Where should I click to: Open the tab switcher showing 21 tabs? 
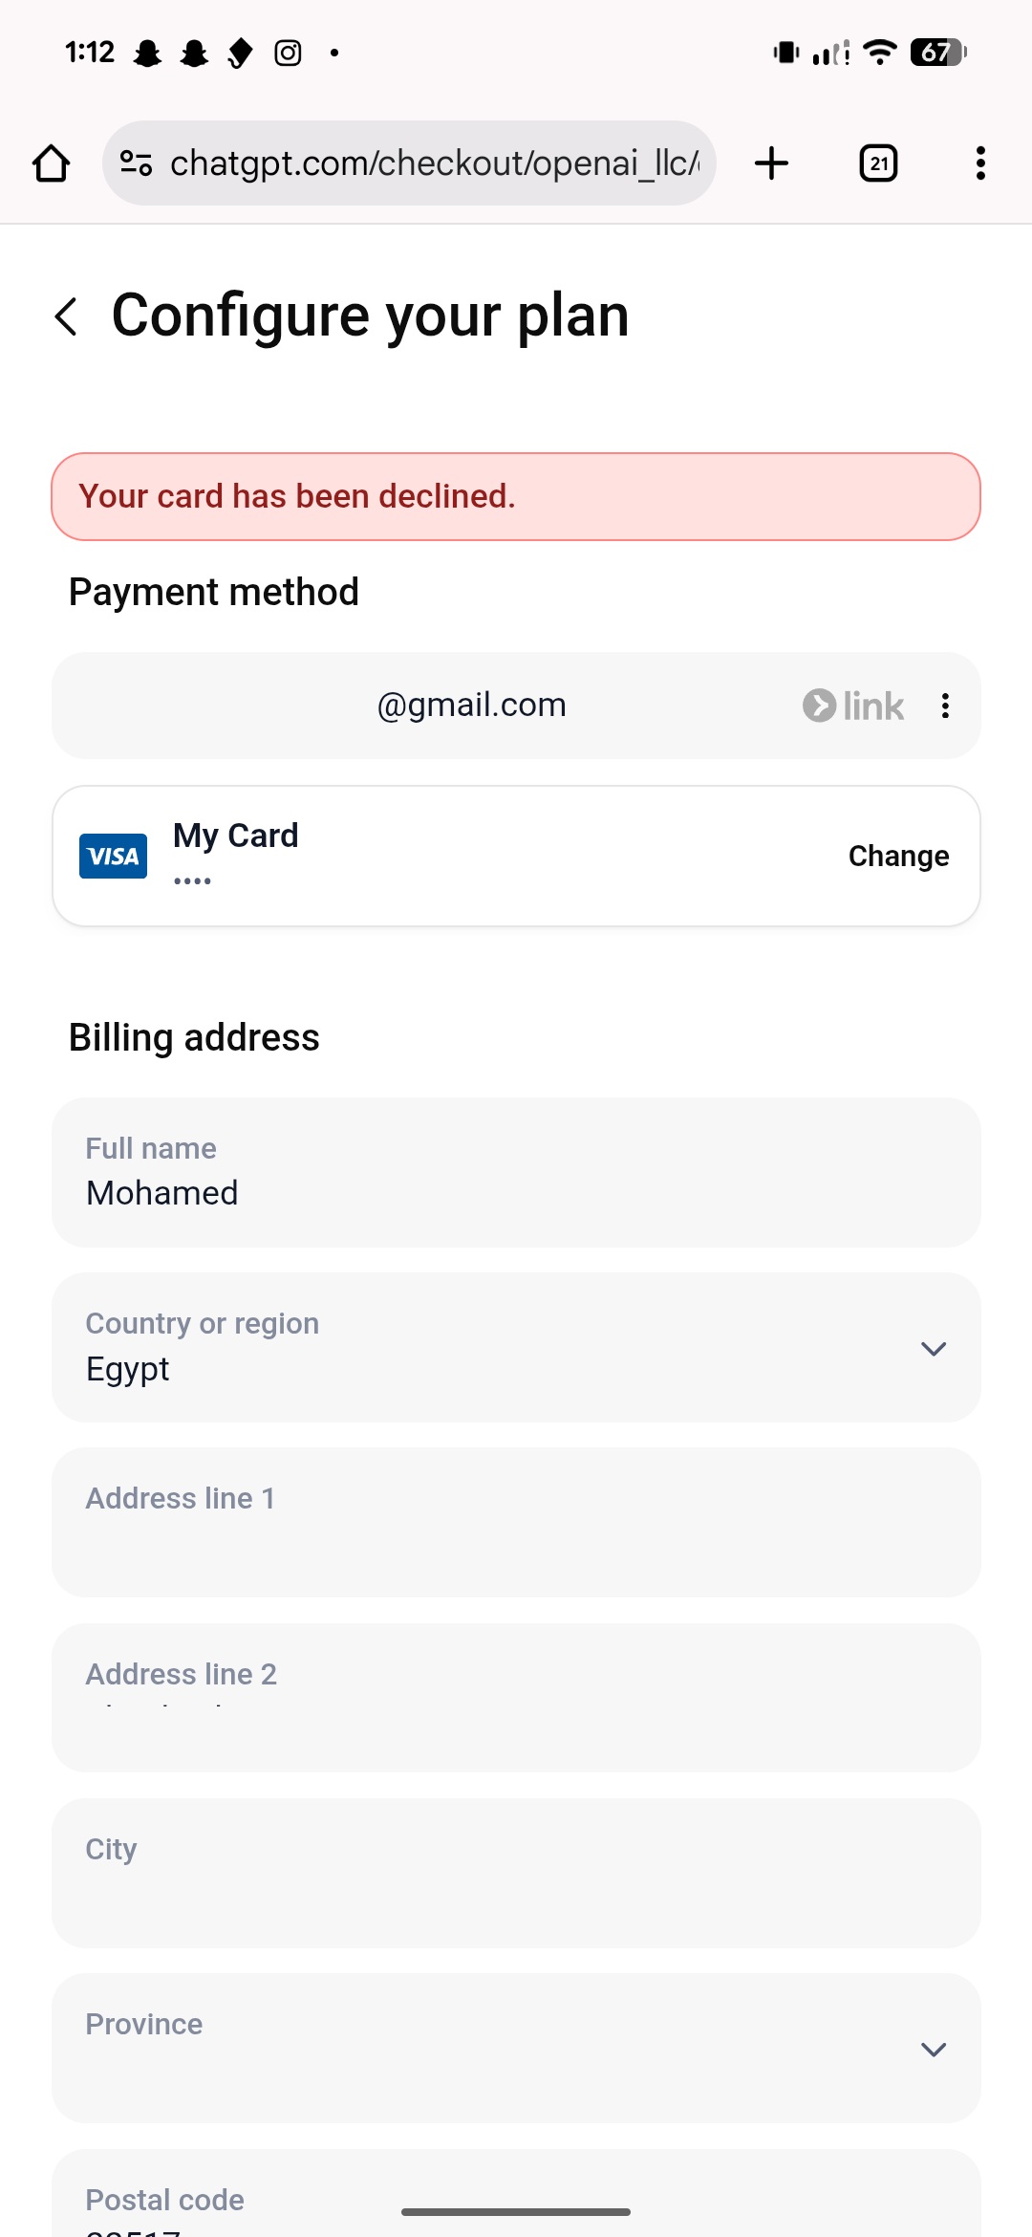pyautogui.click(x=878, y=163)
